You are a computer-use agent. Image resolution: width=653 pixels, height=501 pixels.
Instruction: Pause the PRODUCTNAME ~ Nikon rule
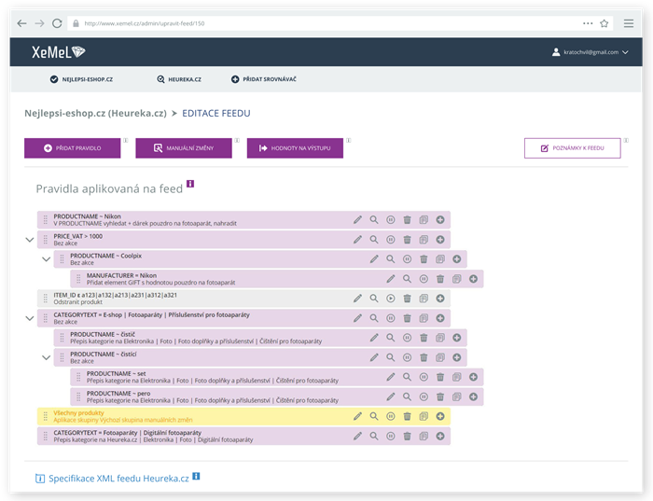391,220
